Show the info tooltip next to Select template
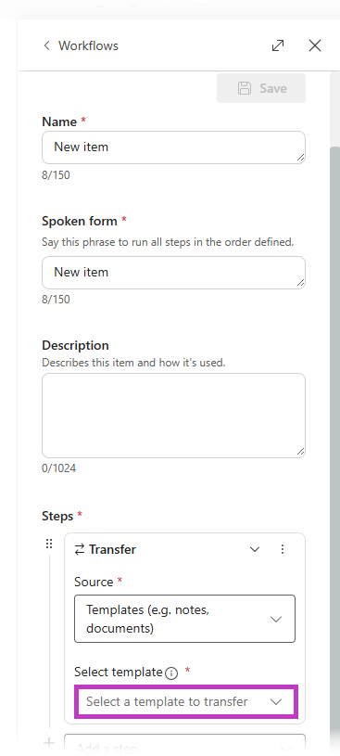This screenshot has width=340, height=756. (171, 673)
